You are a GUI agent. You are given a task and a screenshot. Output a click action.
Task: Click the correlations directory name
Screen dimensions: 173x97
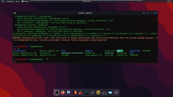click(x=19, y=51)
